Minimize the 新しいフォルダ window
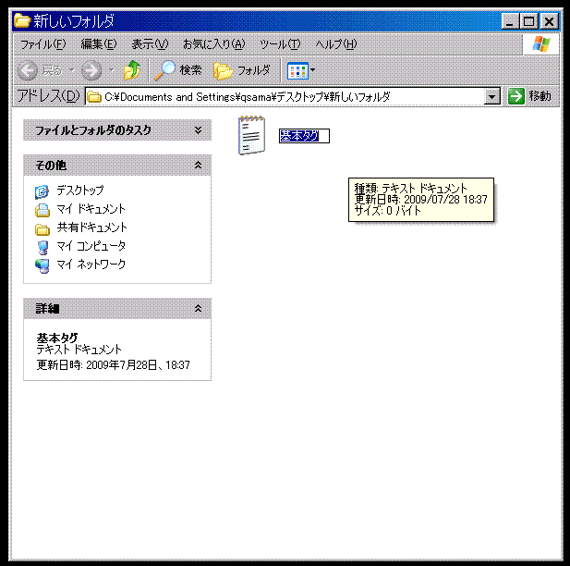 [510, 21]
